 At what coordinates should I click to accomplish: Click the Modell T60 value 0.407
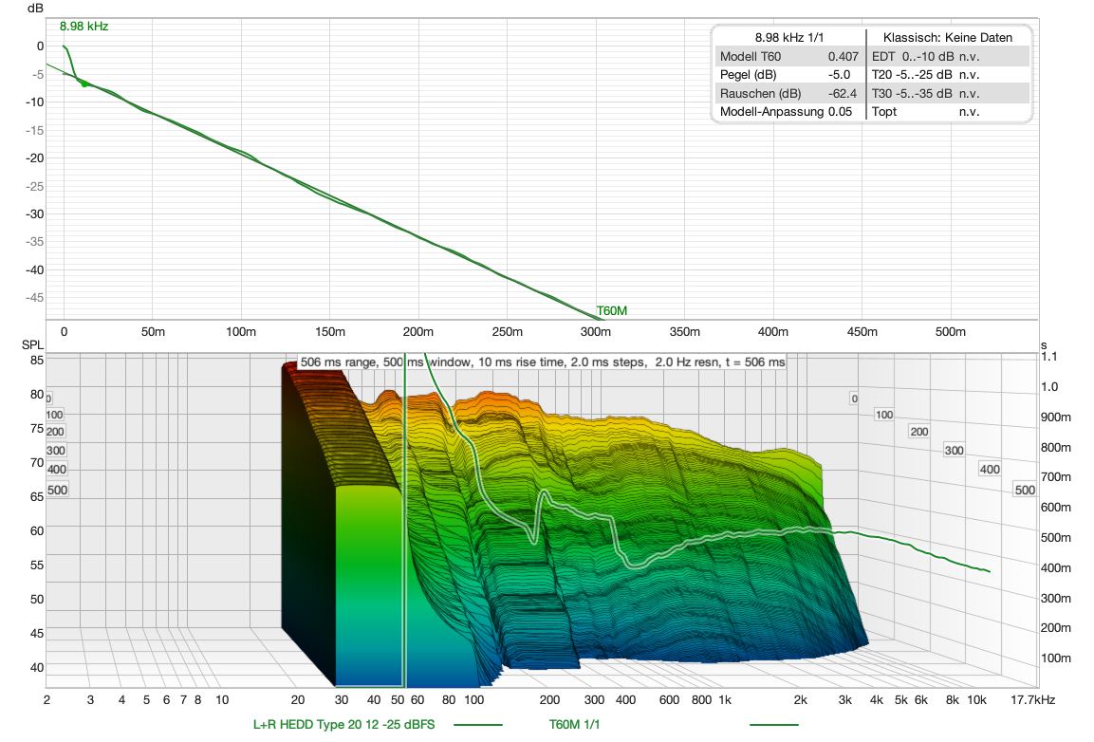pos(843,57)
